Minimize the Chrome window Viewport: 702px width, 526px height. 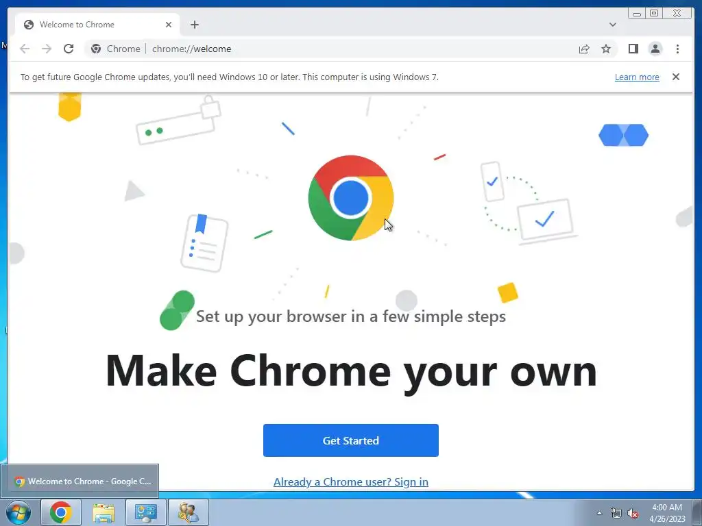pyautogui.click(x=637, y=14)
